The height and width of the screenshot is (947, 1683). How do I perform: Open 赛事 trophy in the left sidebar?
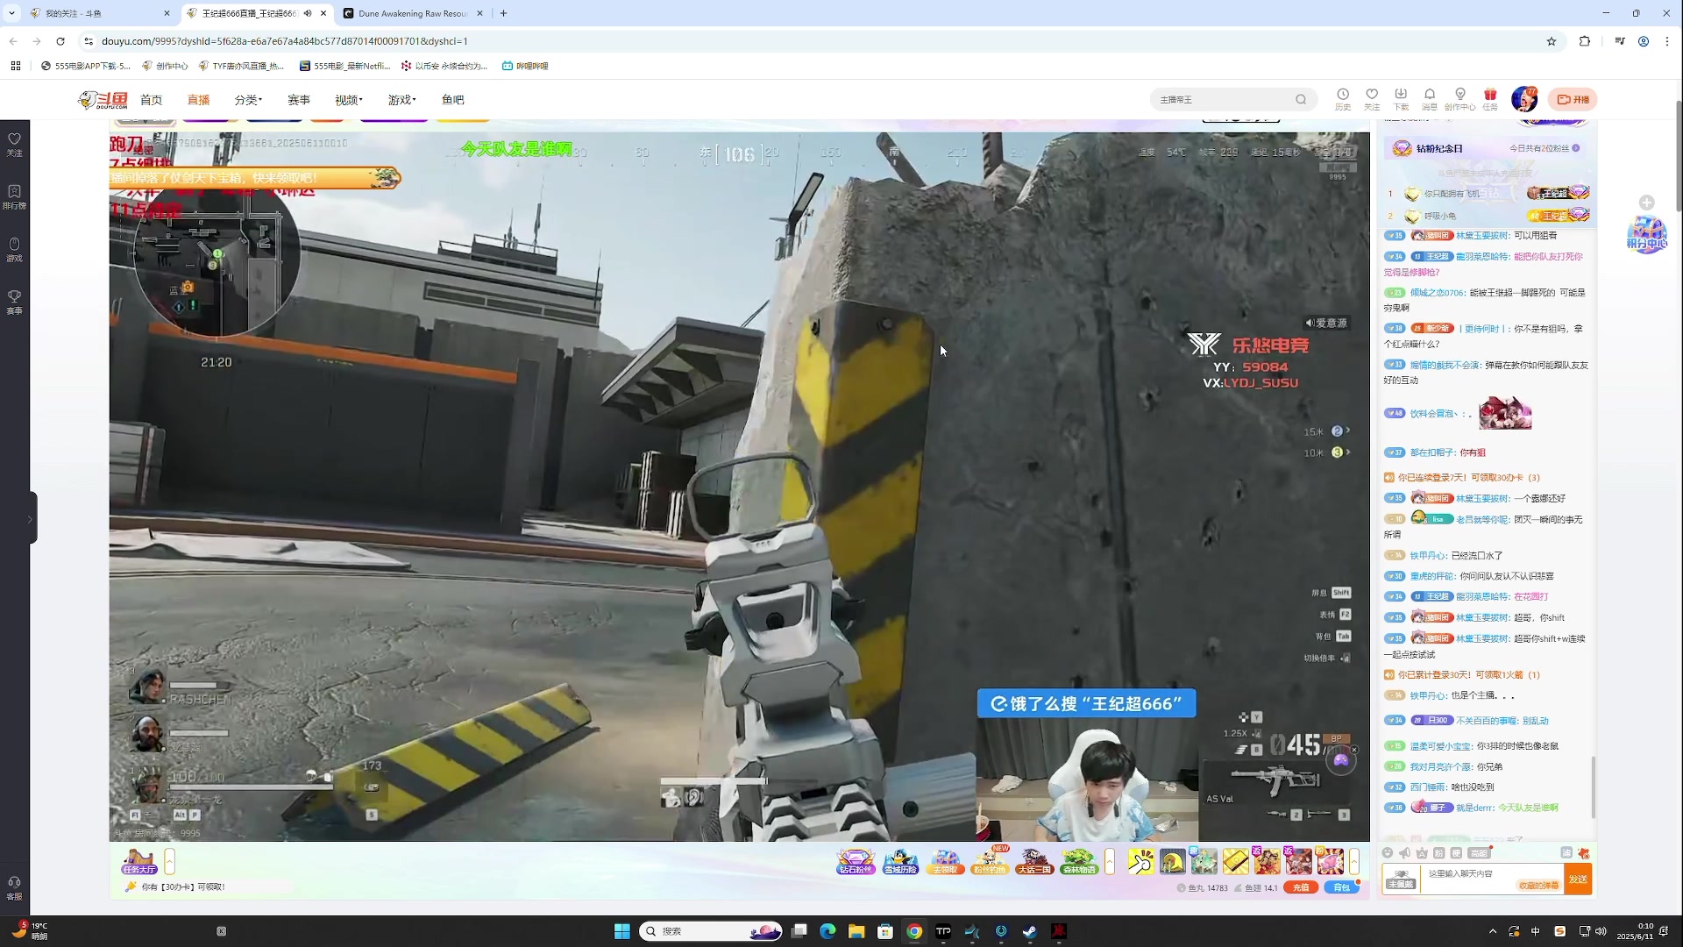[15, 303]
